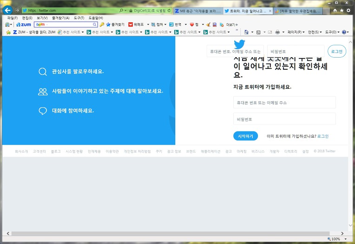Open the 보기(V) menu
Image resolution: width=355 pixels, height=244 pixels.
42,18
